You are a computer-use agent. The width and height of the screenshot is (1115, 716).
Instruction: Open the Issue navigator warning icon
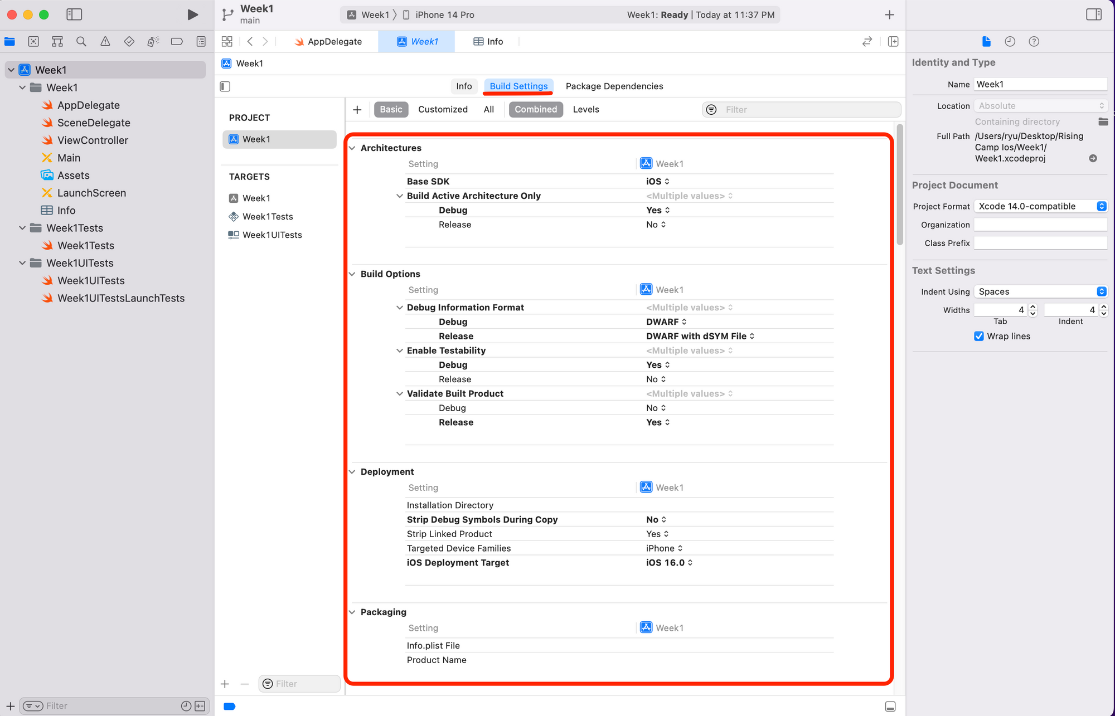(105, 41)
